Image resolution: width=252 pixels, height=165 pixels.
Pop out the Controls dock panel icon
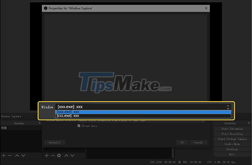pyautogui.click(x=249, y=123)
